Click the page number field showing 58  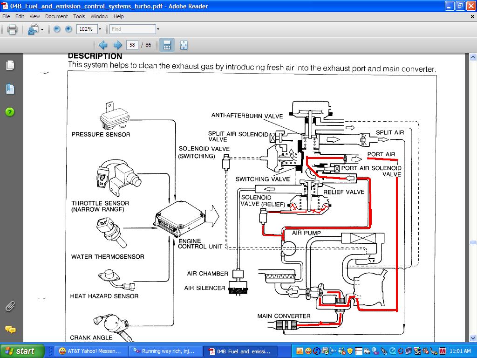(x=132, y=45)
